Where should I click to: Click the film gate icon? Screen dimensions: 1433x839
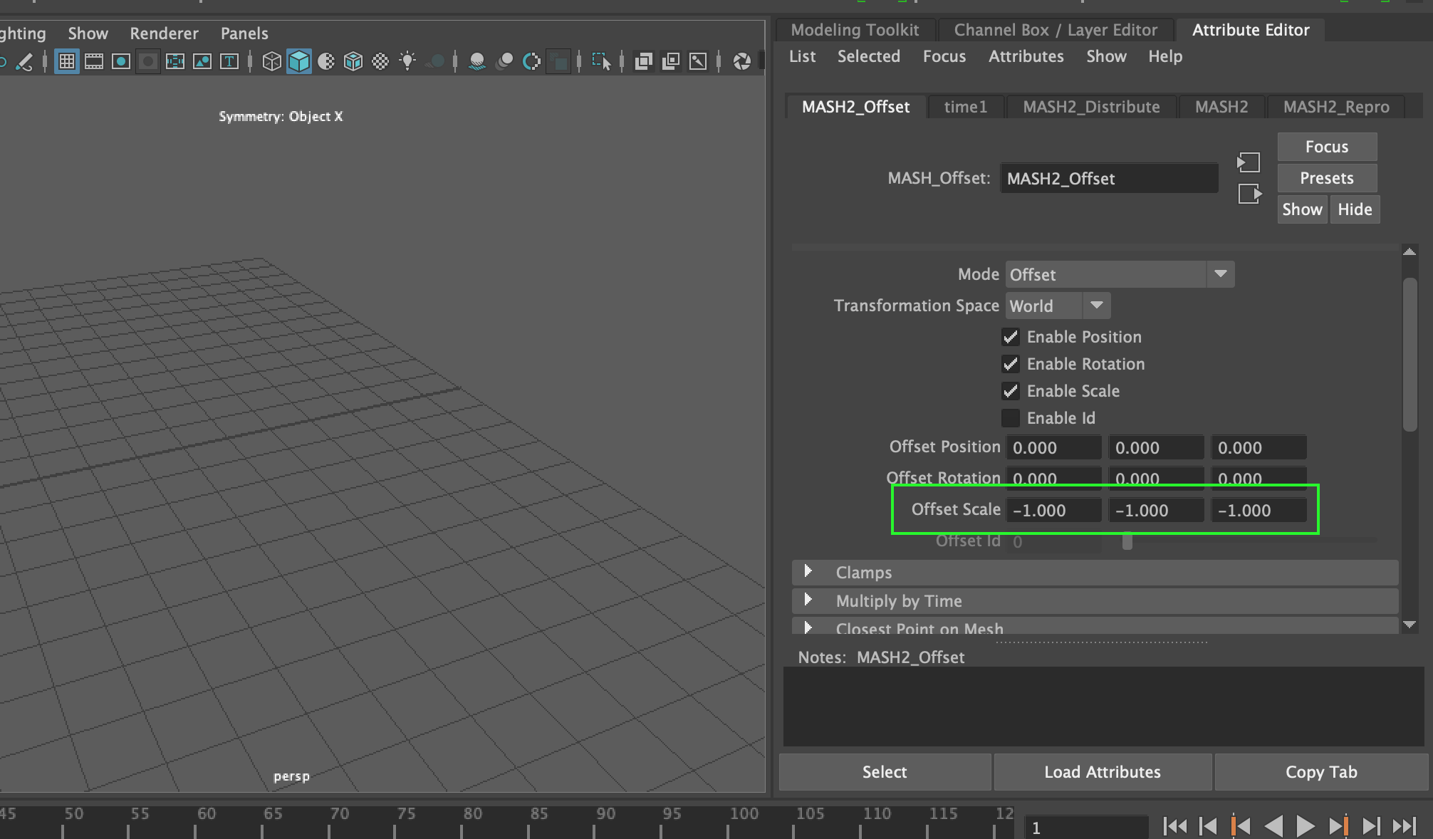point(94,62)
